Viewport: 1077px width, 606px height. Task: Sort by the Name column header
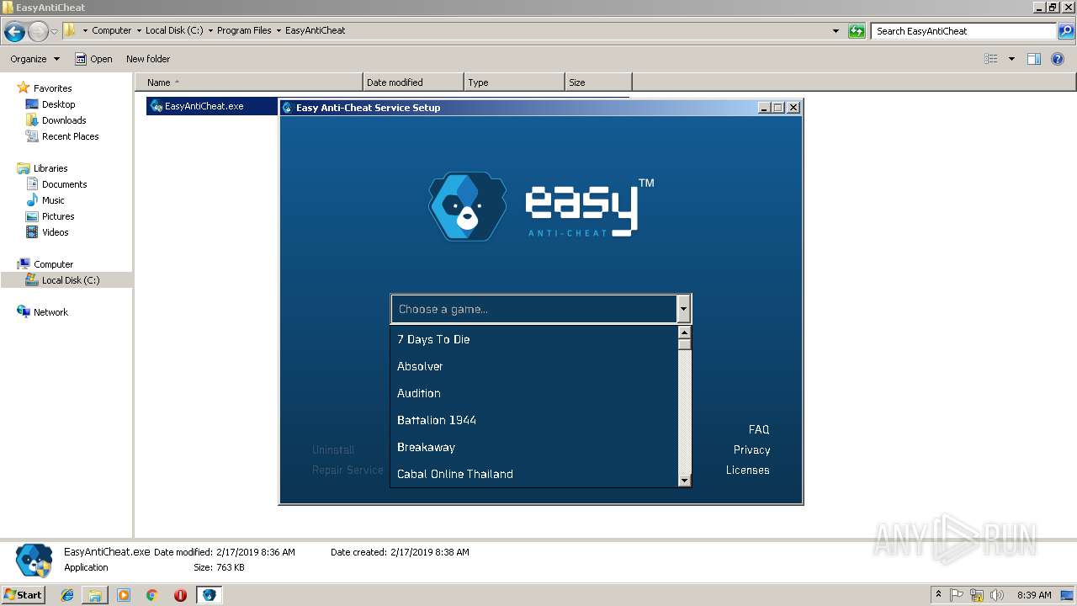[x=249, y=82]
